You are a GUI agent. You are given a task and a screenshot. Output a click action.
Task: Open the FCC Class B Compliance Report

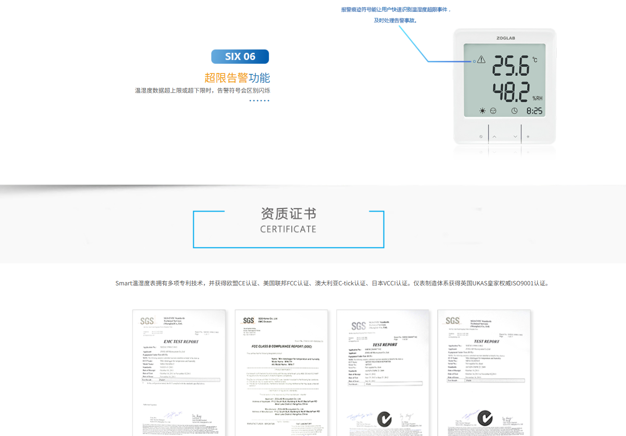pyautogui.click(x=281, y=372)
